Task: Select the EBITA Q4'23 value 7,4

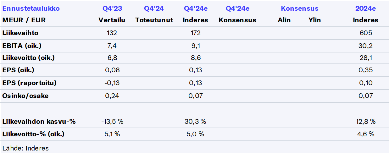Action: pos(112,46)
